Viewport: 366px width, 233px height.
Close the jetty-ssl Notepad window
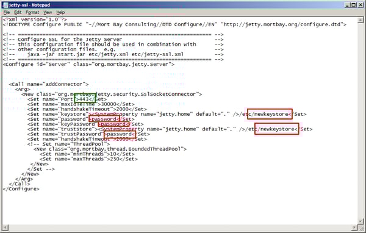360,5
